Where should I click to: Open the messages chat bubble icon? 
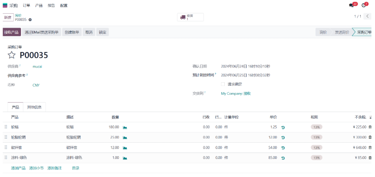[351, 5]
